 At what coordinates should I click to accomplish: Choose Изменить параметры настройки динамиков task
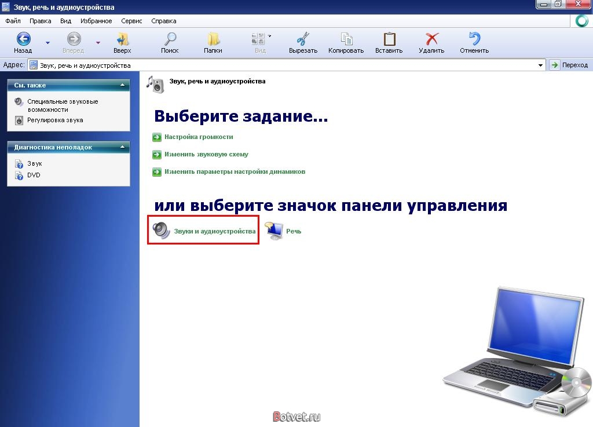235,171
